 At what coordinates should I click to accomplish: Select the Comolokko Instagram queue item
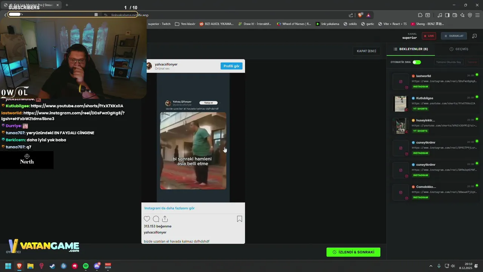(x=435, y=192)
